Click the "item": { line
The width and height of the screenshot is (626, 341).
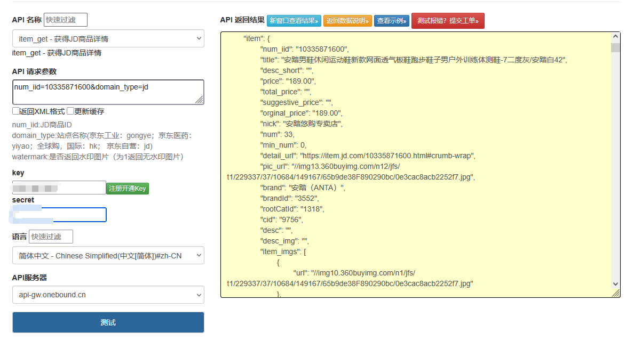(x=257, y=39)
